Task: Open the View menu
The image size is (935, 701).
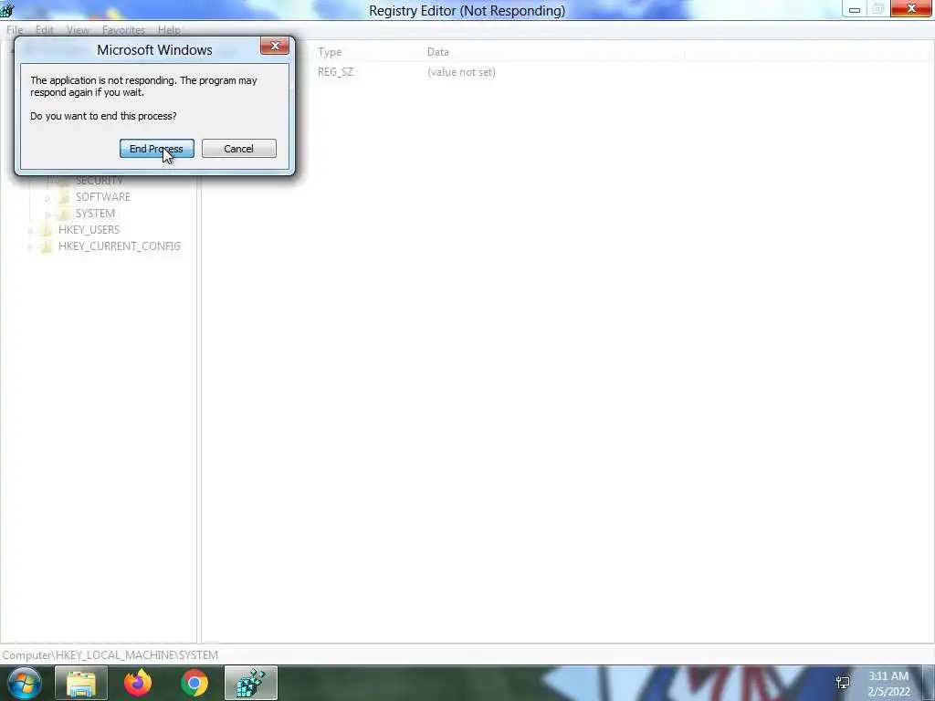Action: click(78, 30)
